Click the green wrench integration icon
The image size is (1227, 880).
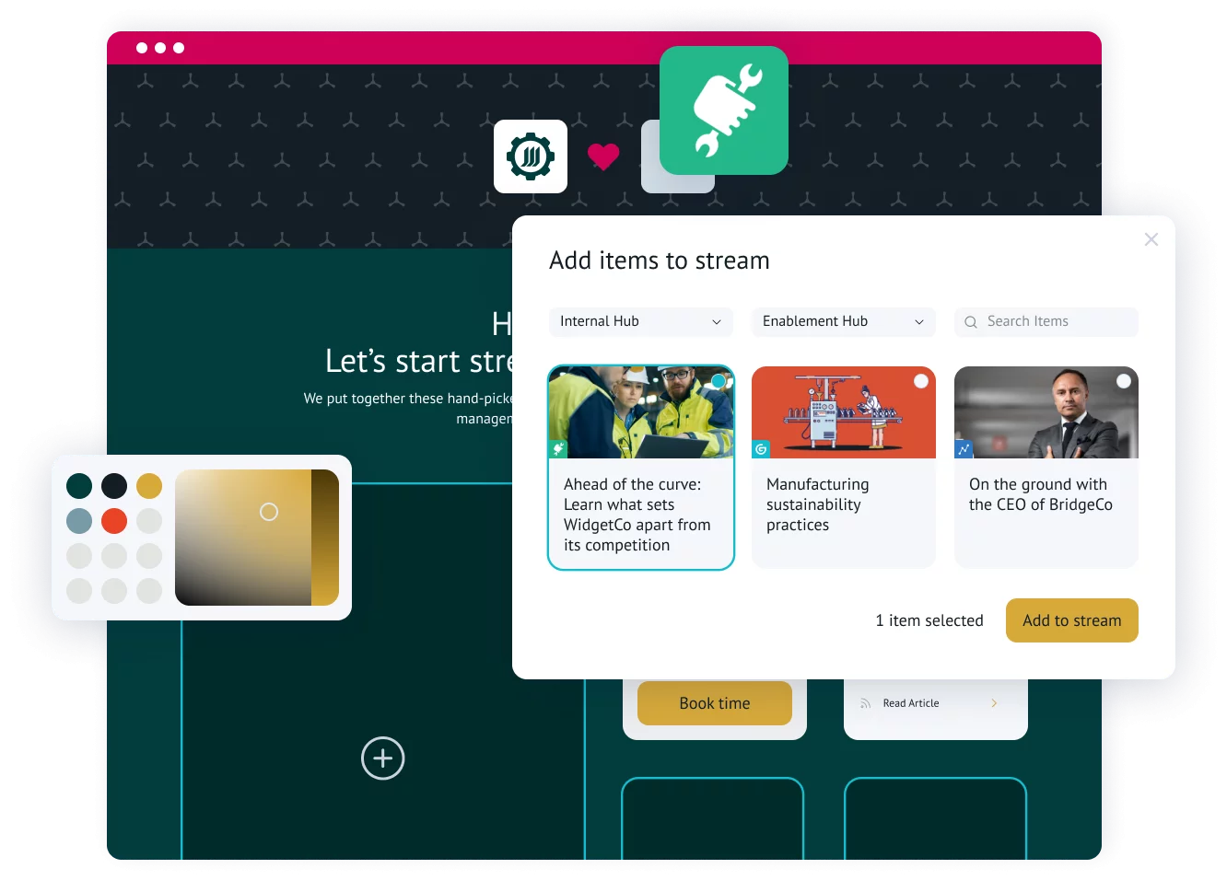pyautogui.click(x=724, y=110)
